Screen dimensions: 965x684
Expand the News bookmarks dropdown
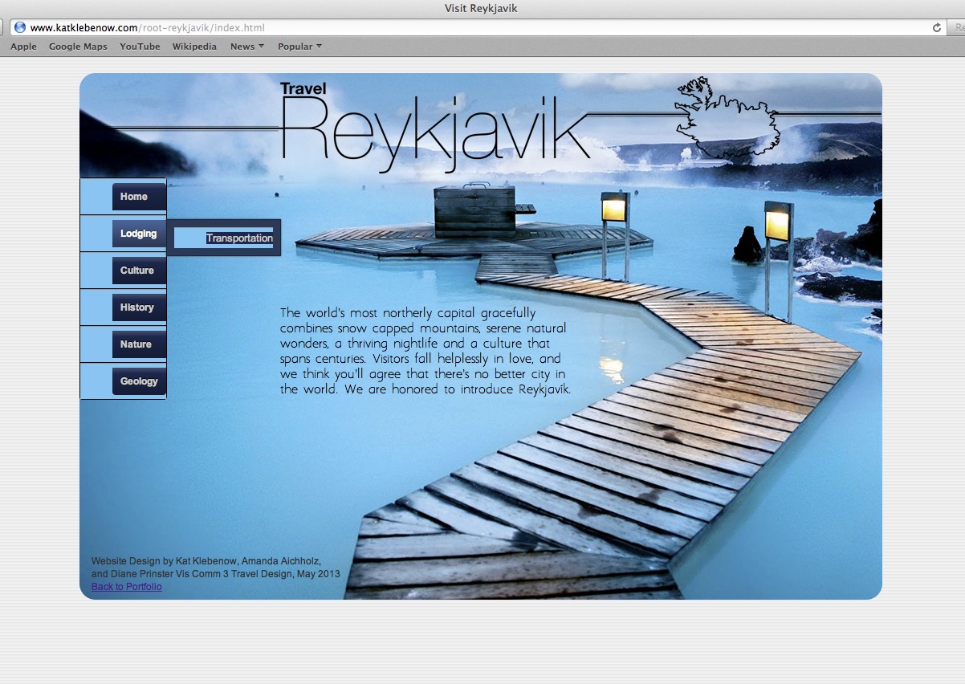[x=247, y=47]
